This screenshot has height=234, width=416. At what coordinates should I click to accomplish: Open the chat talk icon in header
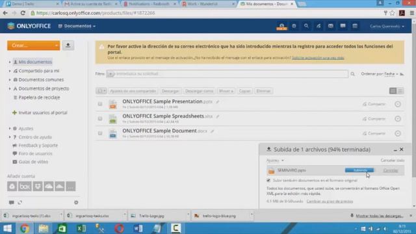[343, 26]
